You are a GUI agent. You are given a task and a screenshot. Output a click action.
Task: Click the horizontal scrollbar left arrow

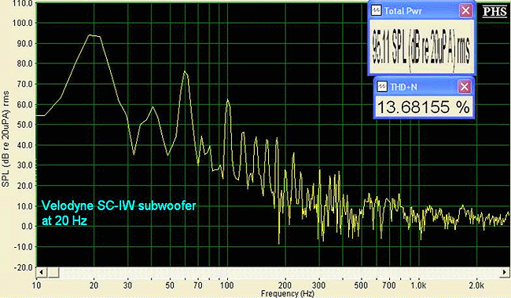tap(41, 272)
